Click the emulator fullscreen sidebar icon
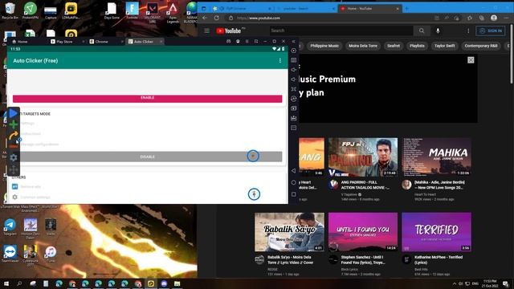This screenshot has width=514, height=289. tap(294, 89)
